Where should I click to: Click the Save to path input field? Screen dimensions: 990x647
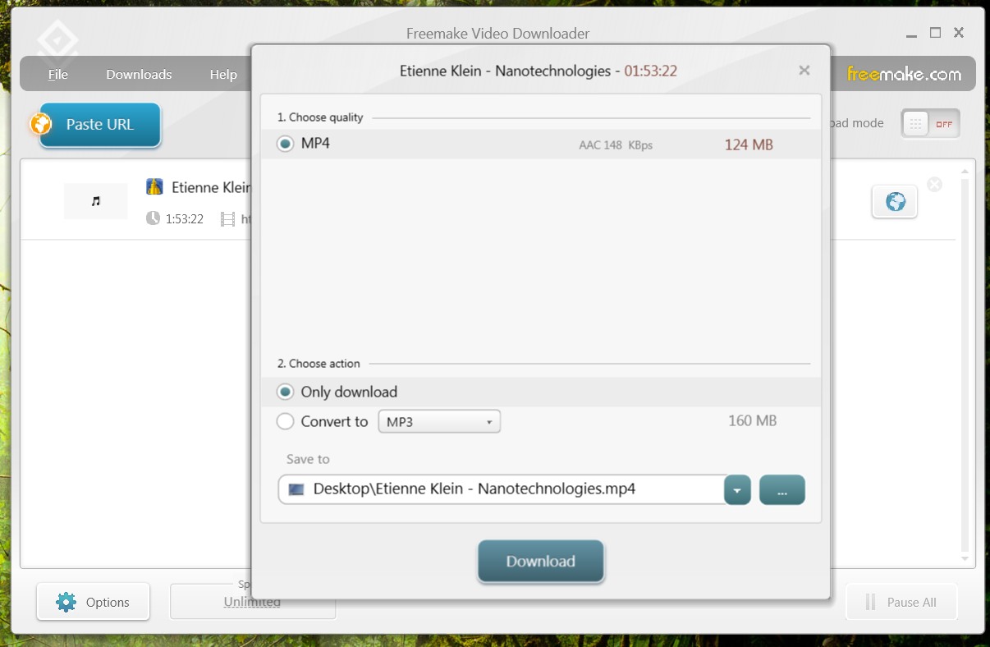tap(501, 489)
